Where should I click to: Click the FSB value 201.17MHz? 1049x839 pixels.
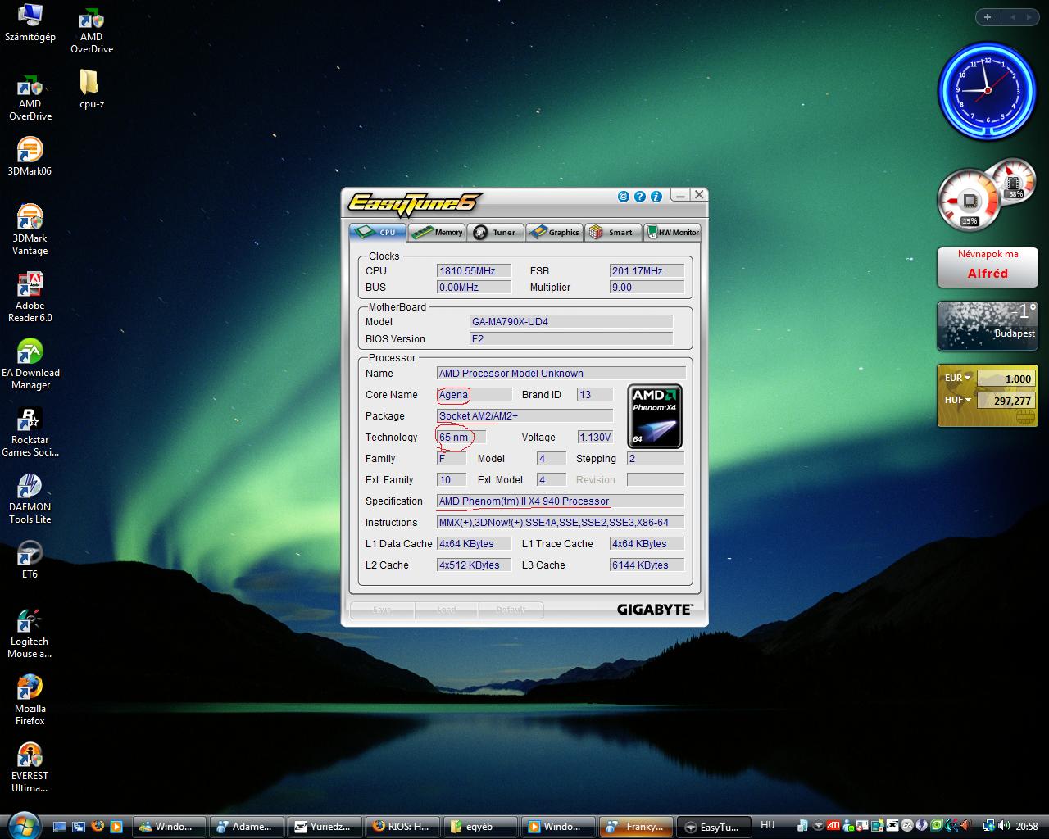point(647,270)
